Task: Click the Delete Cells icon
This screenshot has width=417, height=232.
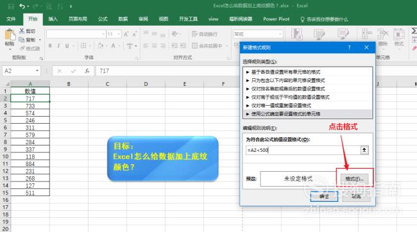Action: [x=383, y=34]
